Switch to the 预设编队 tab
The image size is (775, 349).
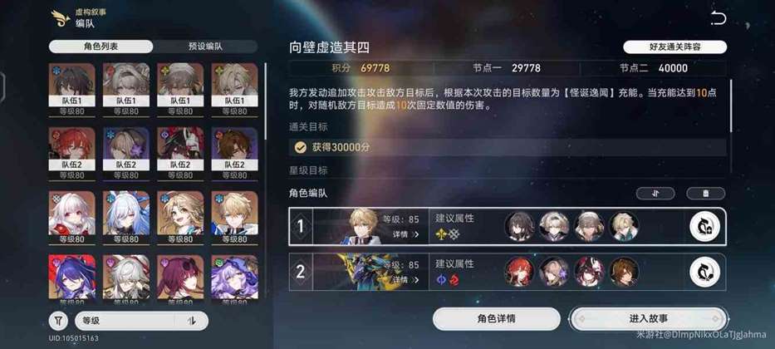[205, 47]
